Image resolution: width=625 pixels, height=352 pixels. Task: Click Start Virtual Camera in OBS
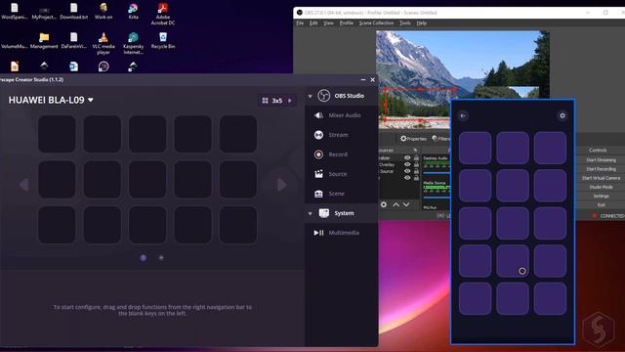[601, 178]
